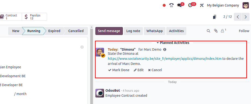Open the user avatar menu
This screenshot has height=104, width=251.
[x=246, y=5]
